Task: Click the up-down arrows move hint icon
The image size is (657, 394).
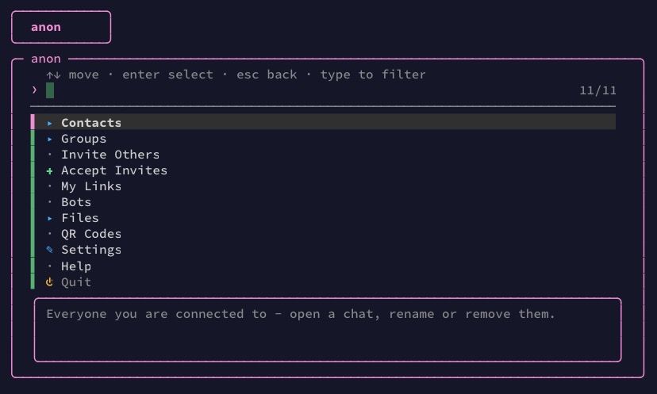Action: pos(54,75)
